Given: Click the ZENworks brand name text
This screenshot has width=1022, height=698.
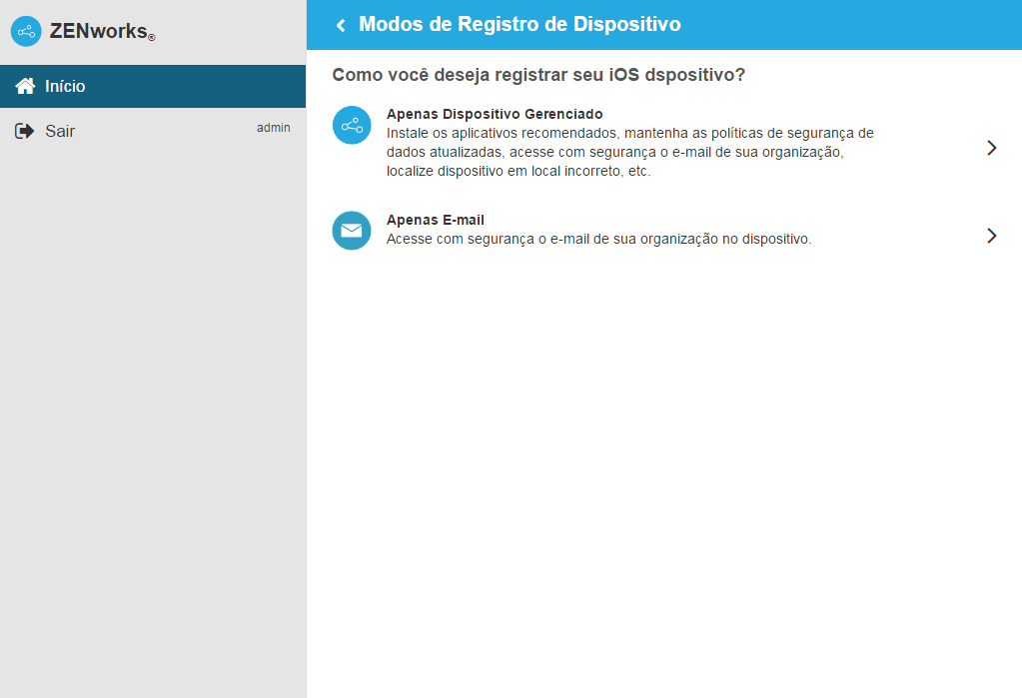Looking at the screenshot, I should click(102, 31).
